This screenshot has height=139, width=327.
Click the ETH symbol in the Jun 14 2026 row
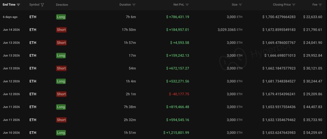(33, 30)
